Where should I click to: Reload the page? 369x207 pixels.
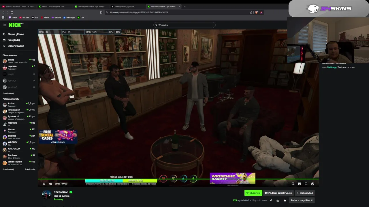12,12
